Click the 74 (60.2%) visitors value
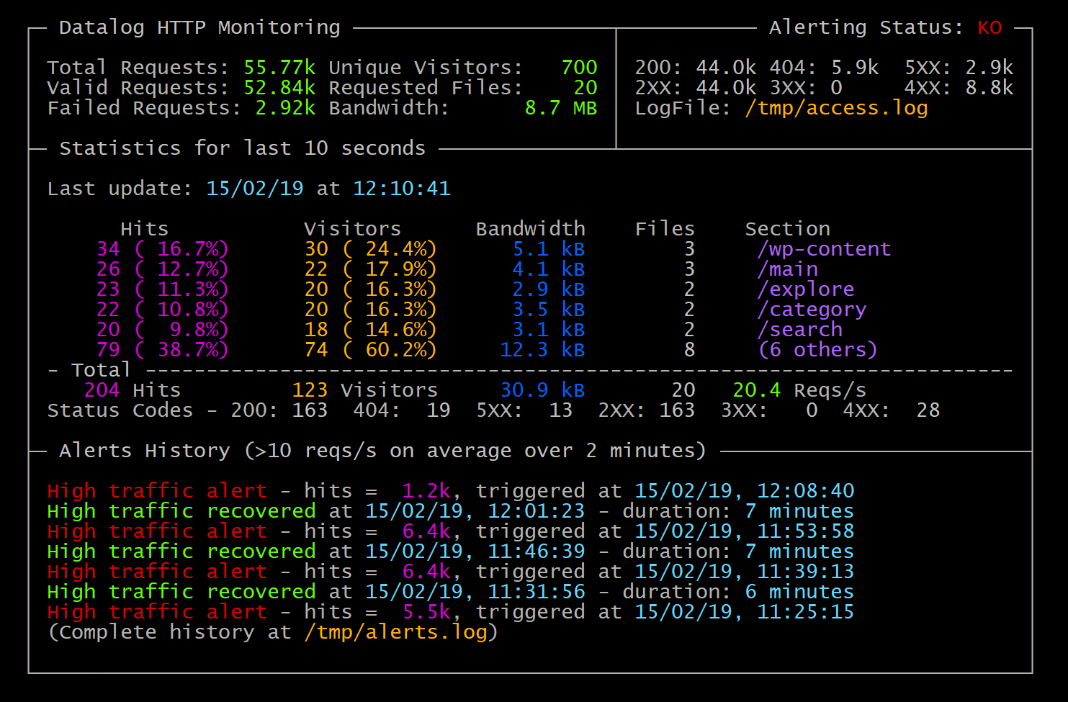Viewport: 1068px width, 702px height. pos(371,350)
